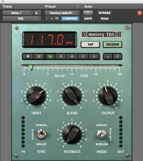Click the OUTPUT knob
This screenshot has width=143, height=161.
pos(108,96)
